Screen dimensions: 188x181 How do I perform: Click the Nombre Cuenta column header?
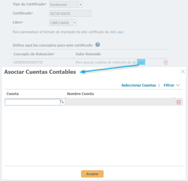click(80, 94)
